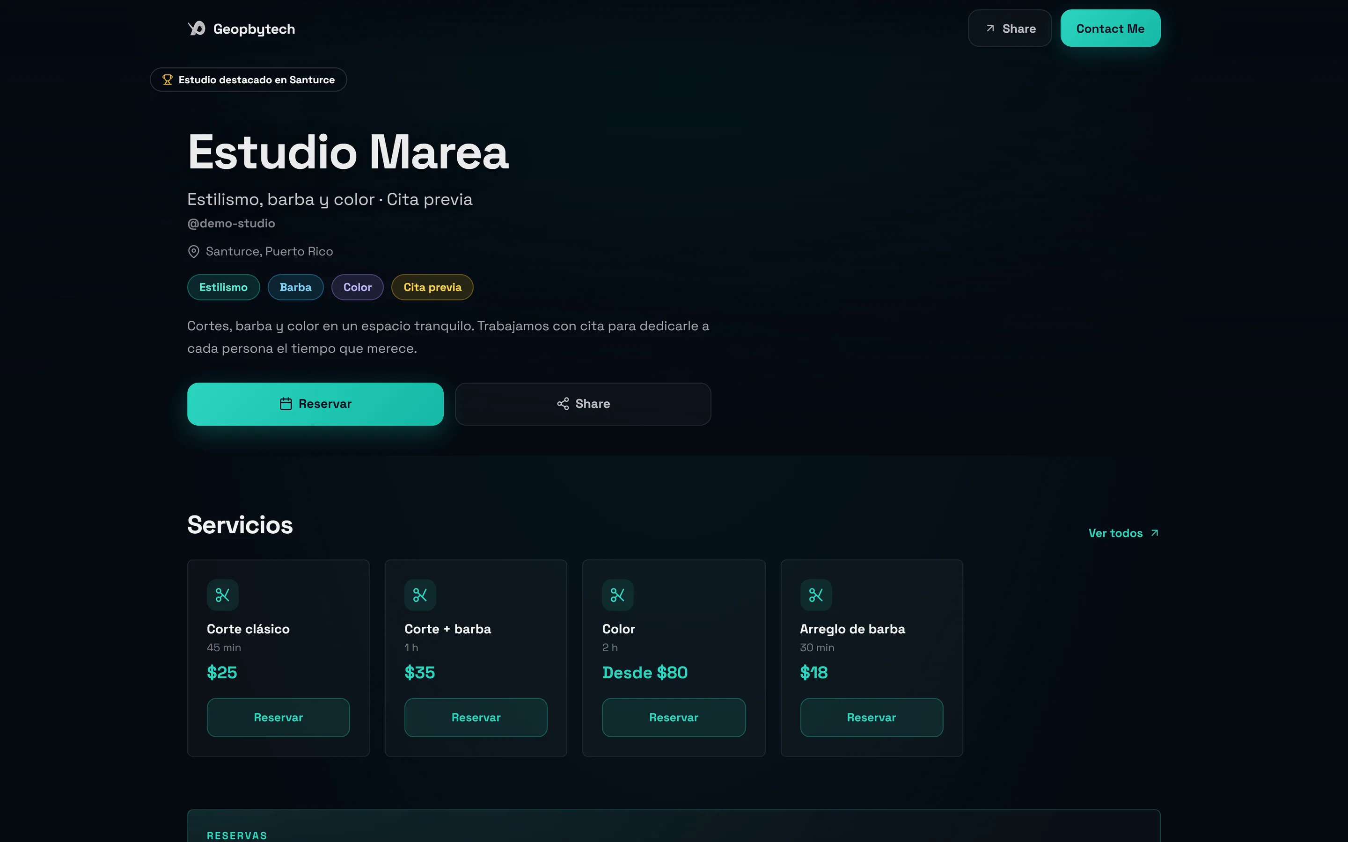The width and height of the screenshot is (1348, 842).
Task: Click the @demo-studio handle
Action: (x=231, y=223)
